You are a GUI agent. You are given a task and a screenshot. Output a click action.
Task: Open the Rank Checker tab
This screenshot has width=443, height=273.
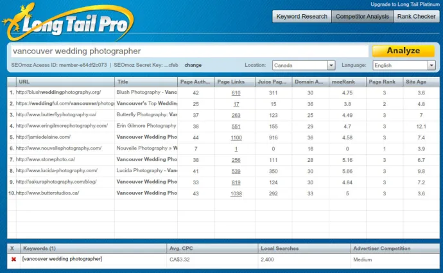(x=416, y=17)
